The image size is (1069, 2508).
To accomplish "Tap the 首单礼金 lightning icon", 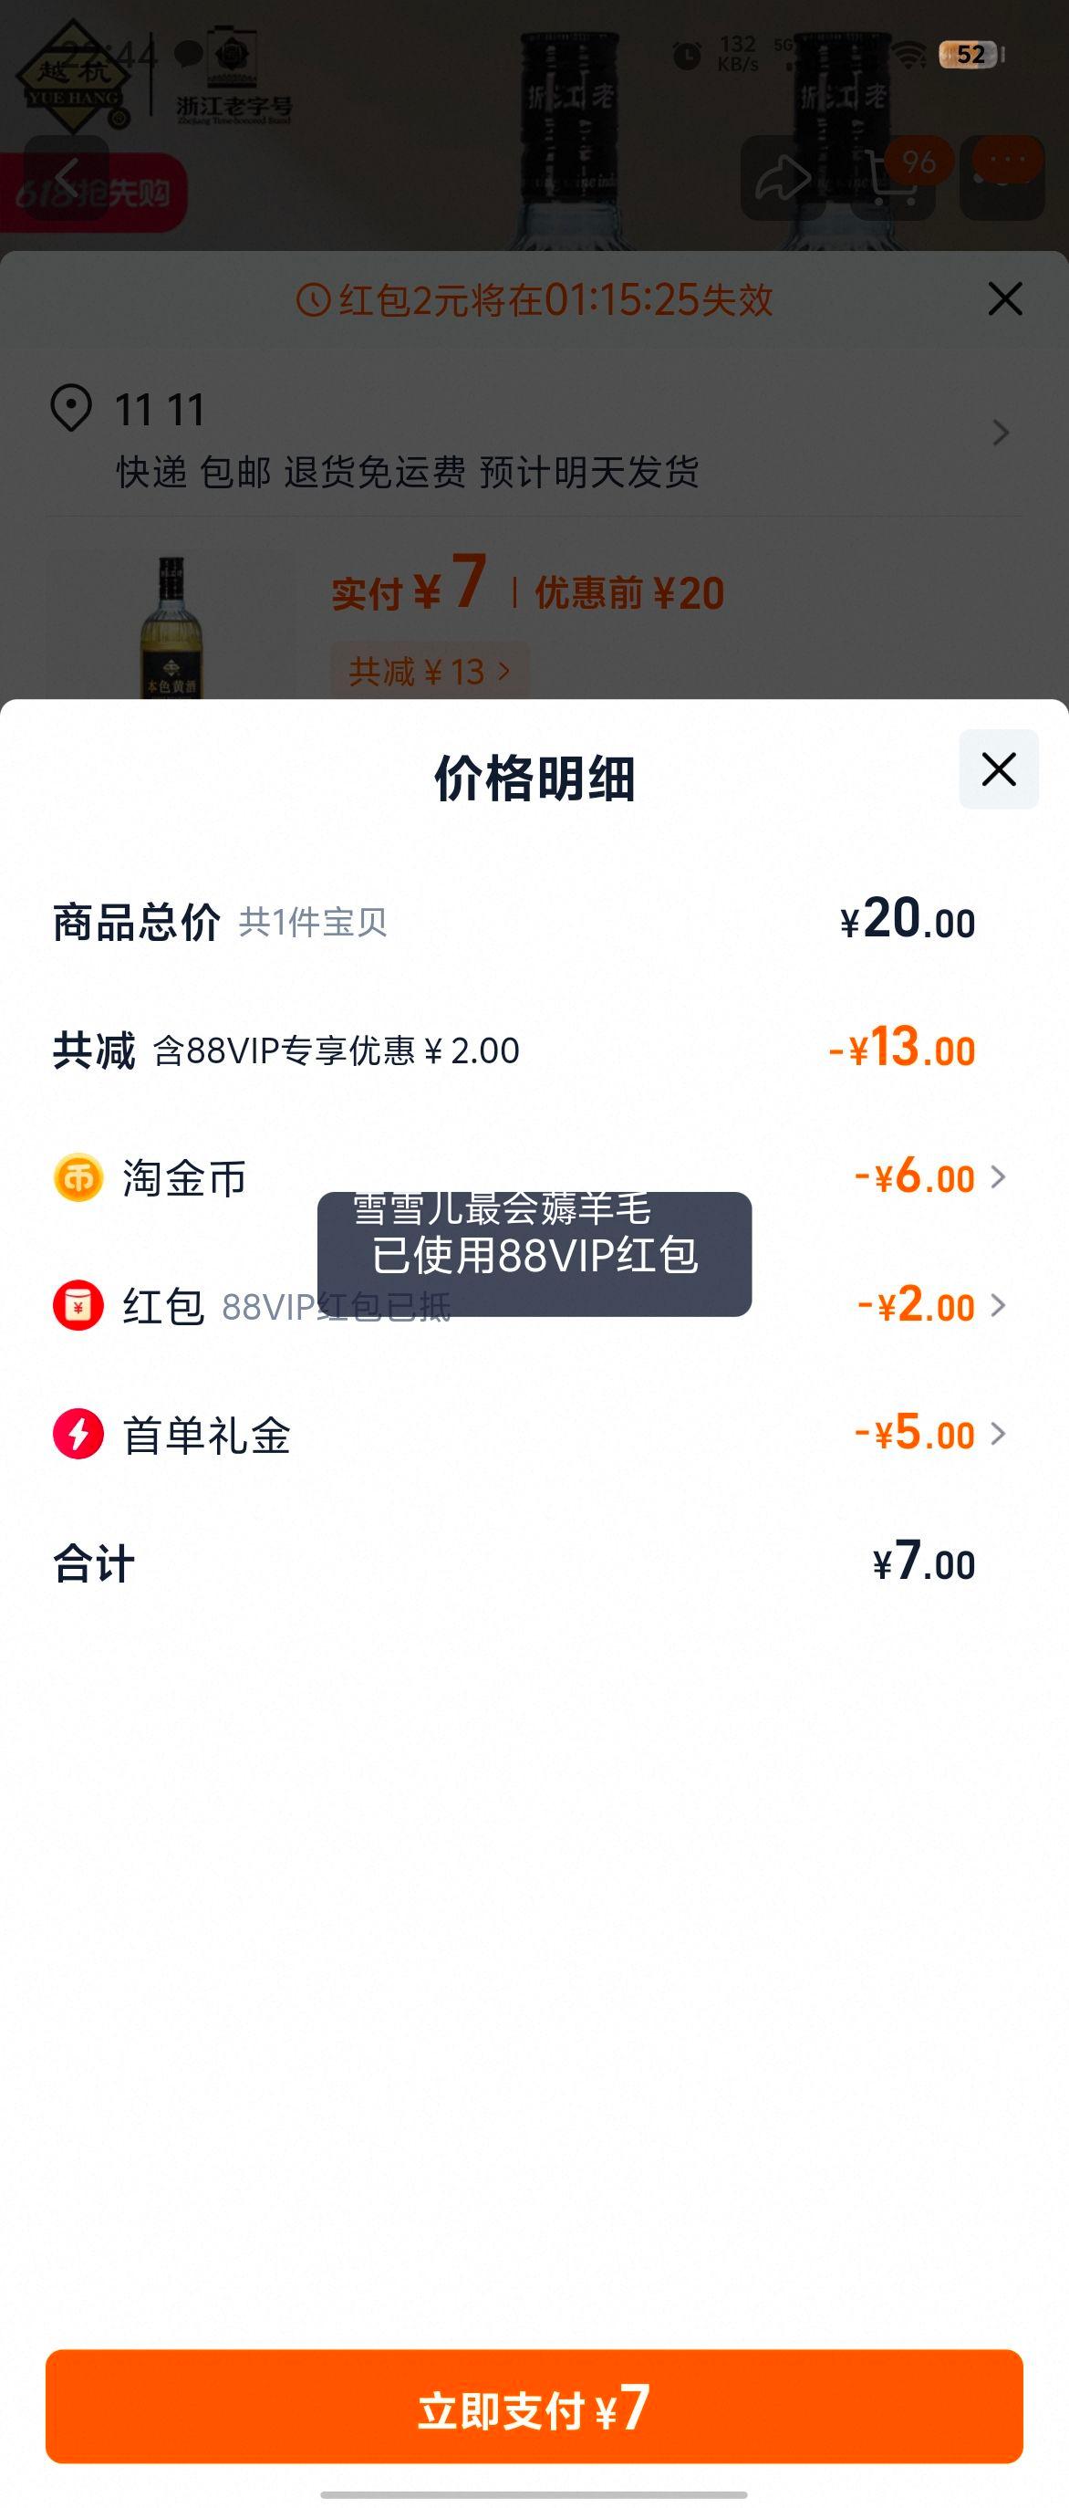I will [x=78, y=1433].
